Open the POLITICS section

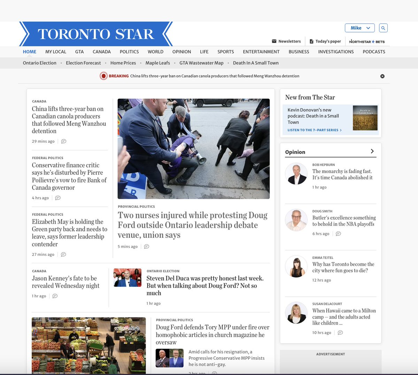click(x=129, y=52)
